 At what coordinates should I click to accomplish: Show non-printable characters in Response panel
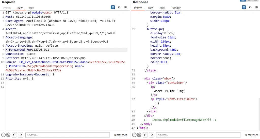pos(250,7)
